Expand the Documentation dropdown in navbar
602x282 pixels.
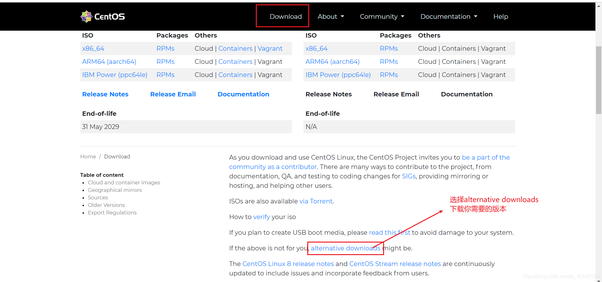coord(449,17)
